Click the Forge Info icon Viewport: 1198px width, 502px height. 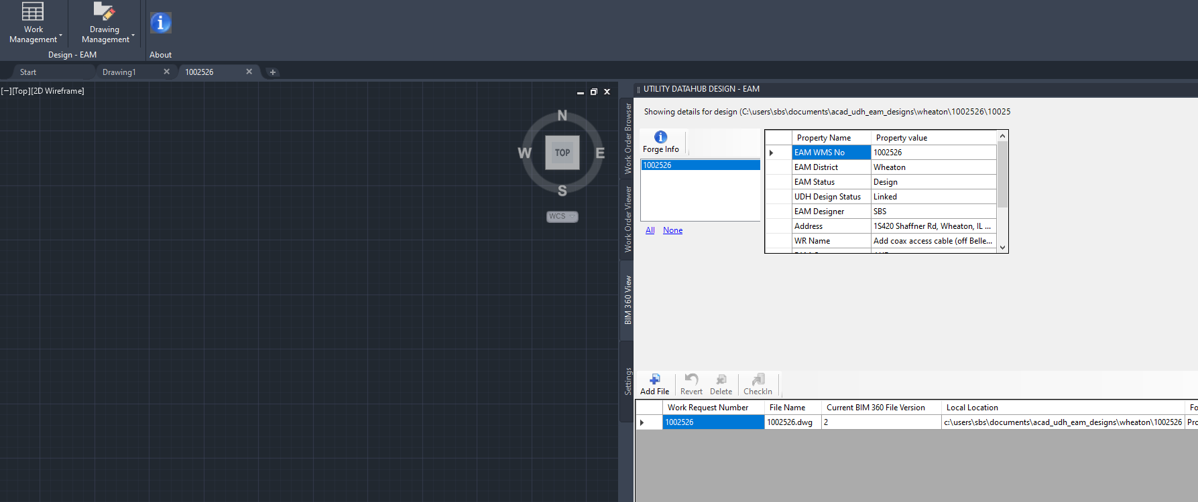(660, 137)
